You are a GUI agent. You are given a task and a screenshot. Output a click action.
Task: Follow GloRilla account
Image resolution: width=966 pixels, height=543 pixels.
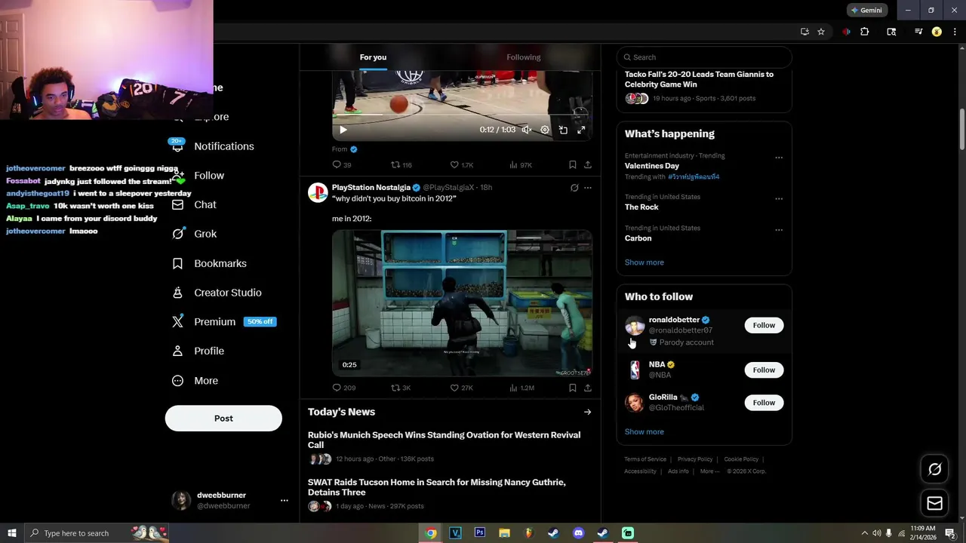click(764, 403)
